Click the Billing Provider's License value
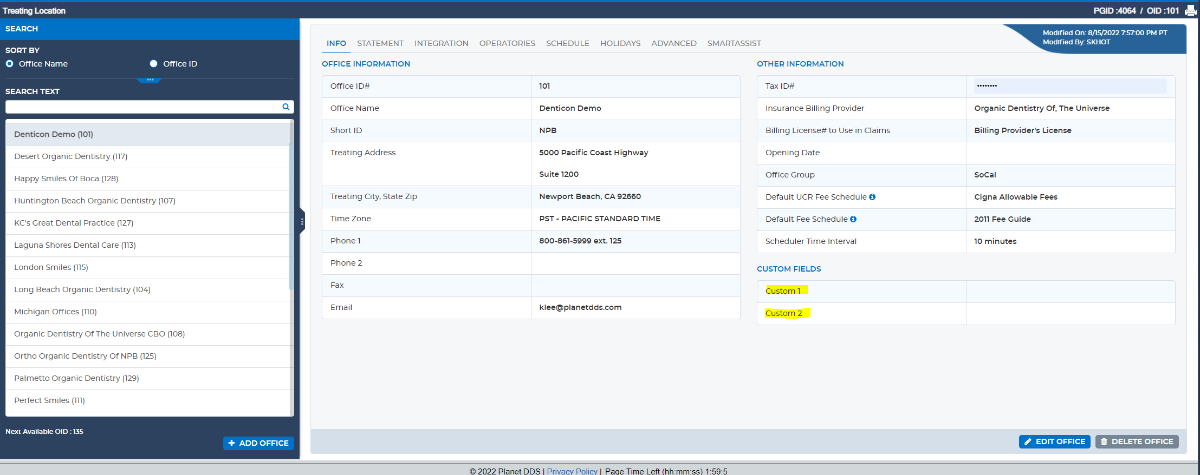Screen dimensions: 1200x475 point(1023,130)
